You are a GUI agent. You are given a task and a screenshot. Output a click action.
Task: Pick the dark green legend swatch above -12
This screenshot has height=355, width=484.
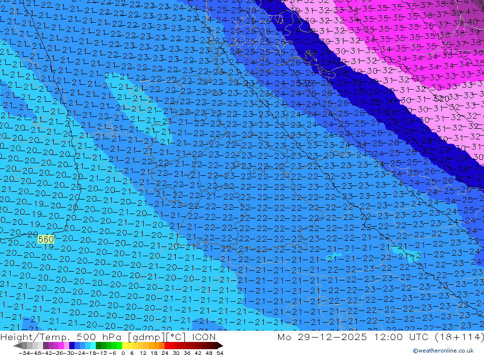point(98,346)
